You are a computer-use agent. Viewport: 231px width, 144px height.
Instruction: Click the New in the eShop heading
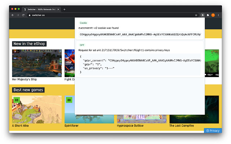[x=29, y=44]
